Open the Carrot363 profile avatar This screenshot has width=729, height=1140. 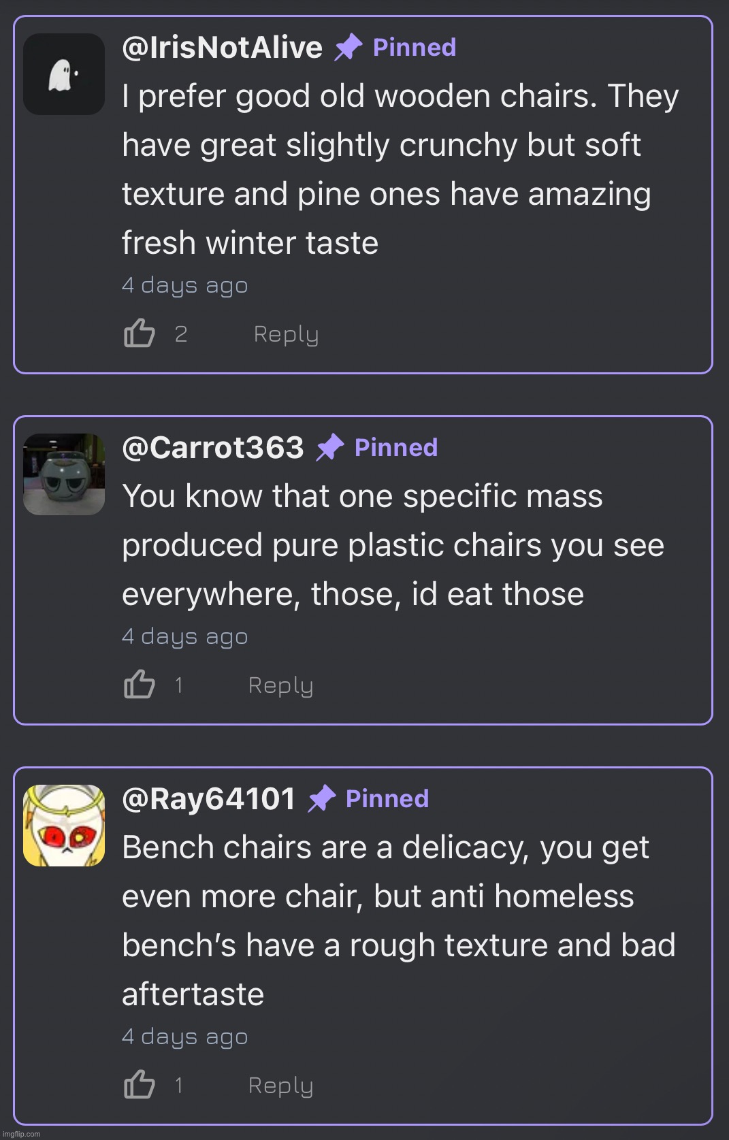tap(64, 474)
